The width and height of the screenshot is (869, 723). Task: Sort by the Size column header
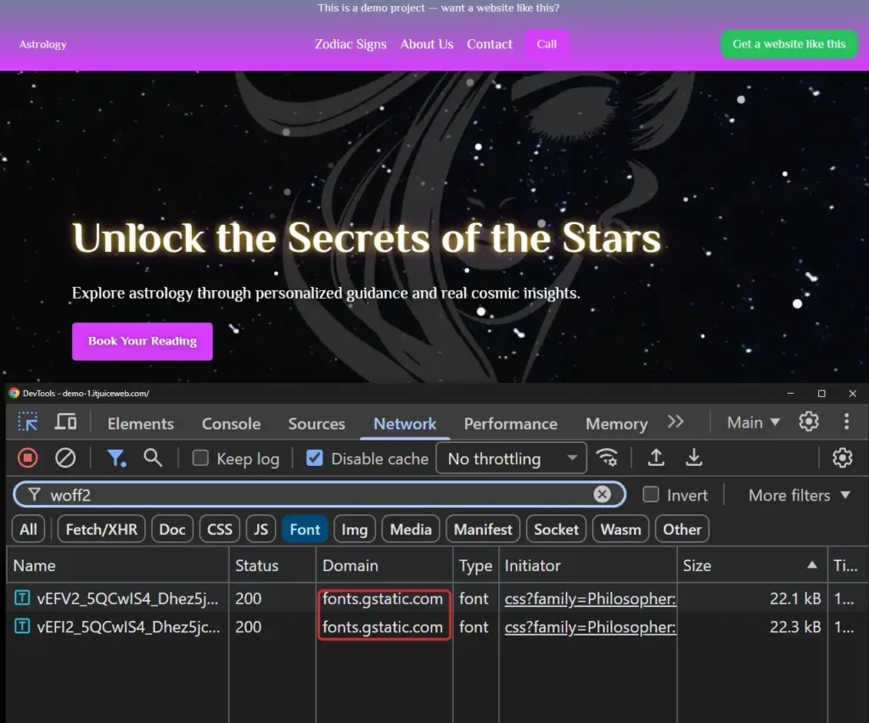point(752,565)
